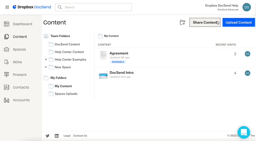Click the Accounts buildings icon
This screenshot has width=256, height=141.
(6, 100)
